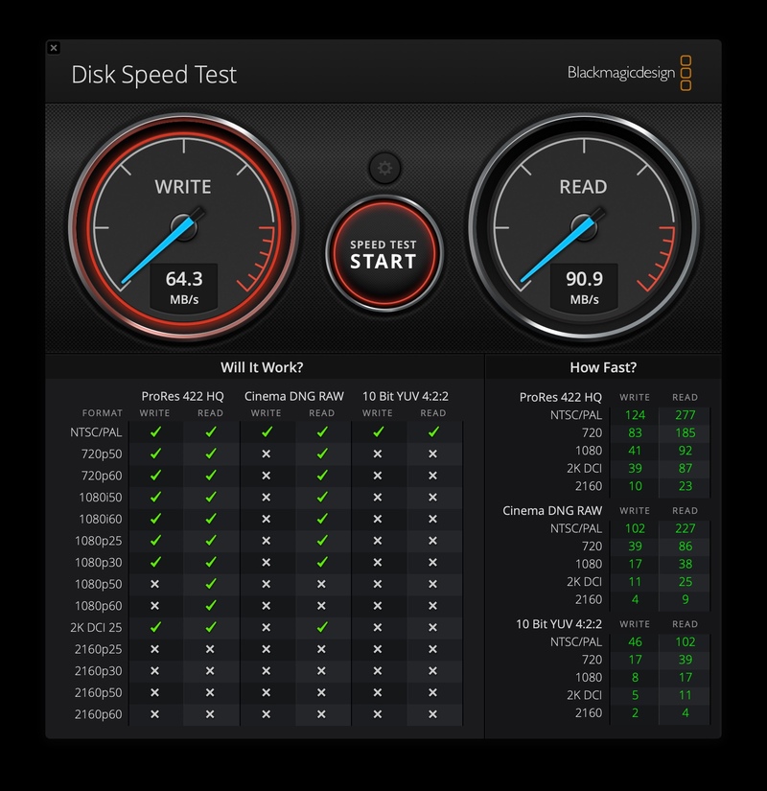Click the 64.3 MB/s write readout

(184, 287)
